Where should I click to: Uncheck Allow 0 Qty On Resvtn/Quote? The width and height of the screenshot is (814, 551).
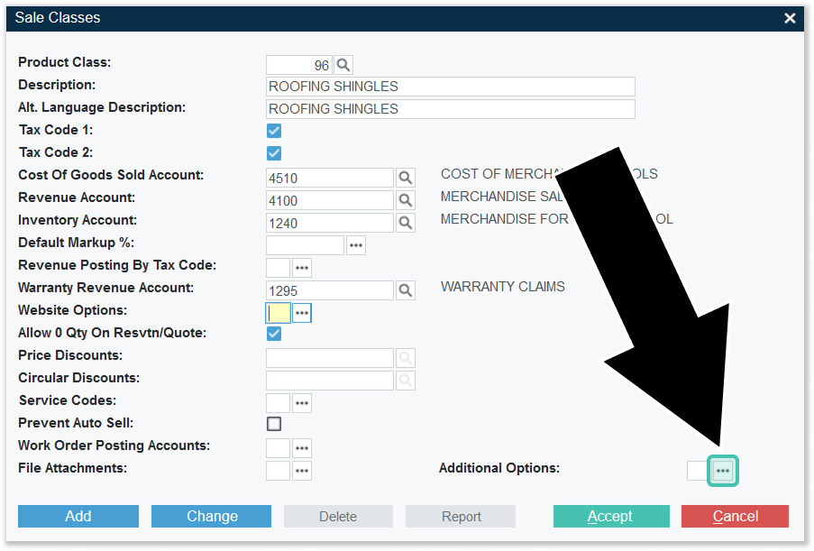274,334
